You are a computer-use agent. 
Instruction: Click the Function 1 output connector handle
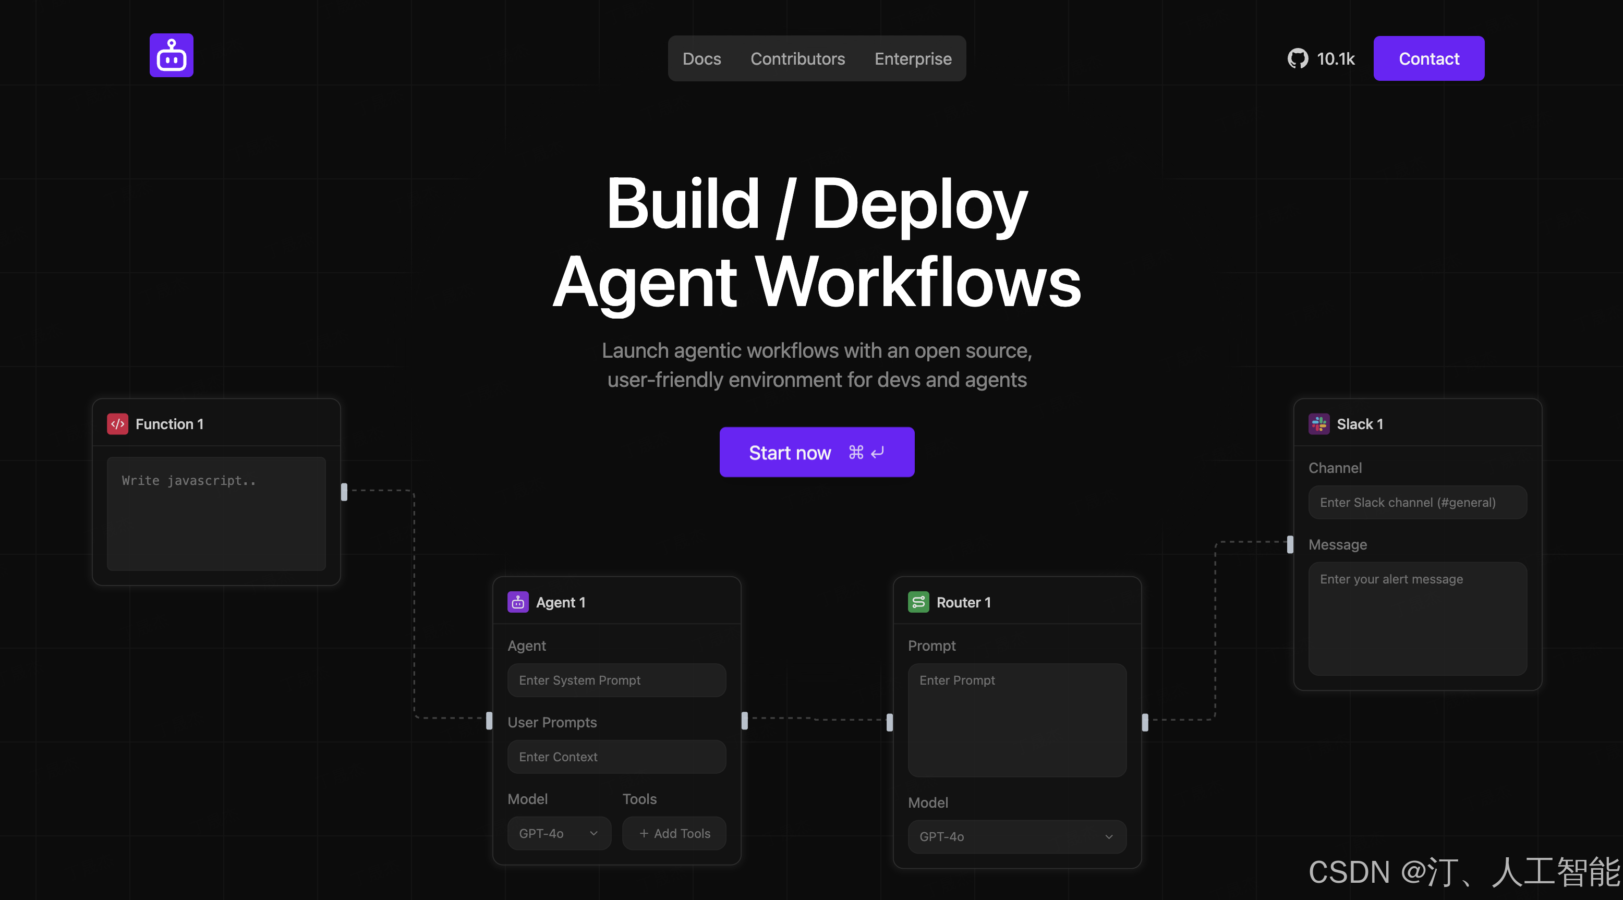[x=344, y=491]
